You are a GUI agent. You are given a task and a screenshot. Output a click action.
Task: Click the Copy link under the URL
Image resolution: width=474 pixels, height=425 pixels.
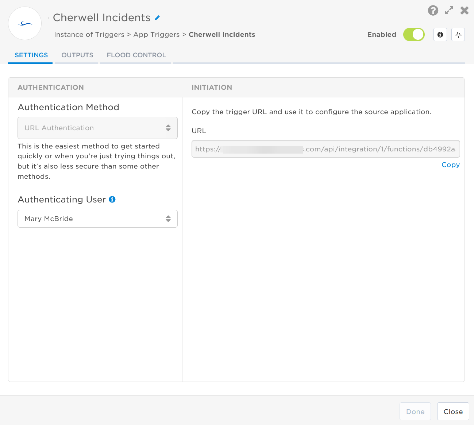coord(450,165)
